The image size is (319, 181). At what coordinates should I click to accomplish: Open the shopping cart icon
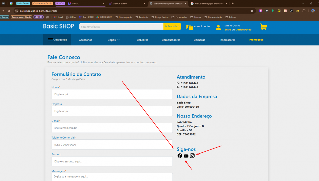click(263, 27)
